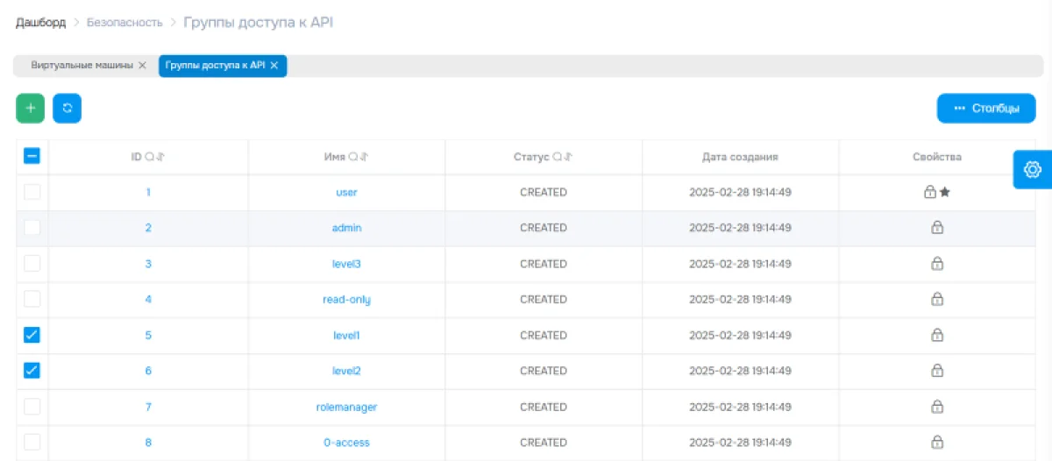Uncheck the checkbox for level1 row
Screen dimensions: 1052x461
(32, 335)
